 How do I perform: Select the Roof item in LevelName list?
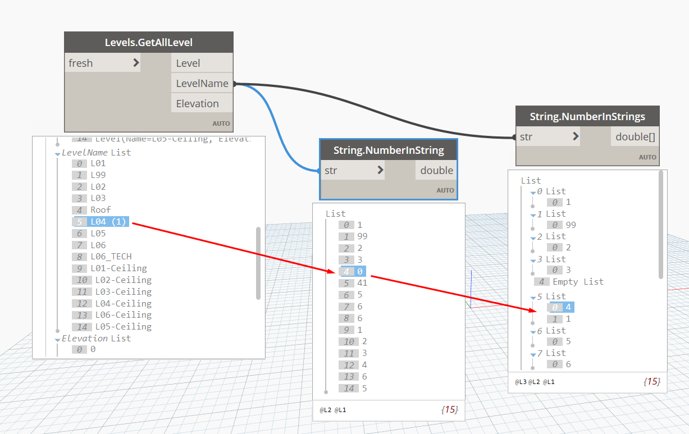point(101,210)
